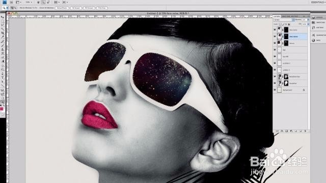The width and height of the screenshot is (326, 183).
Task: Select the Type tool
Action: 3,78
